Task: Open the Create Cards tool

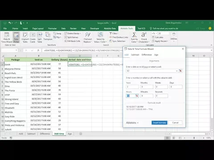Action: pyautogui.click(x=33, y=38)
